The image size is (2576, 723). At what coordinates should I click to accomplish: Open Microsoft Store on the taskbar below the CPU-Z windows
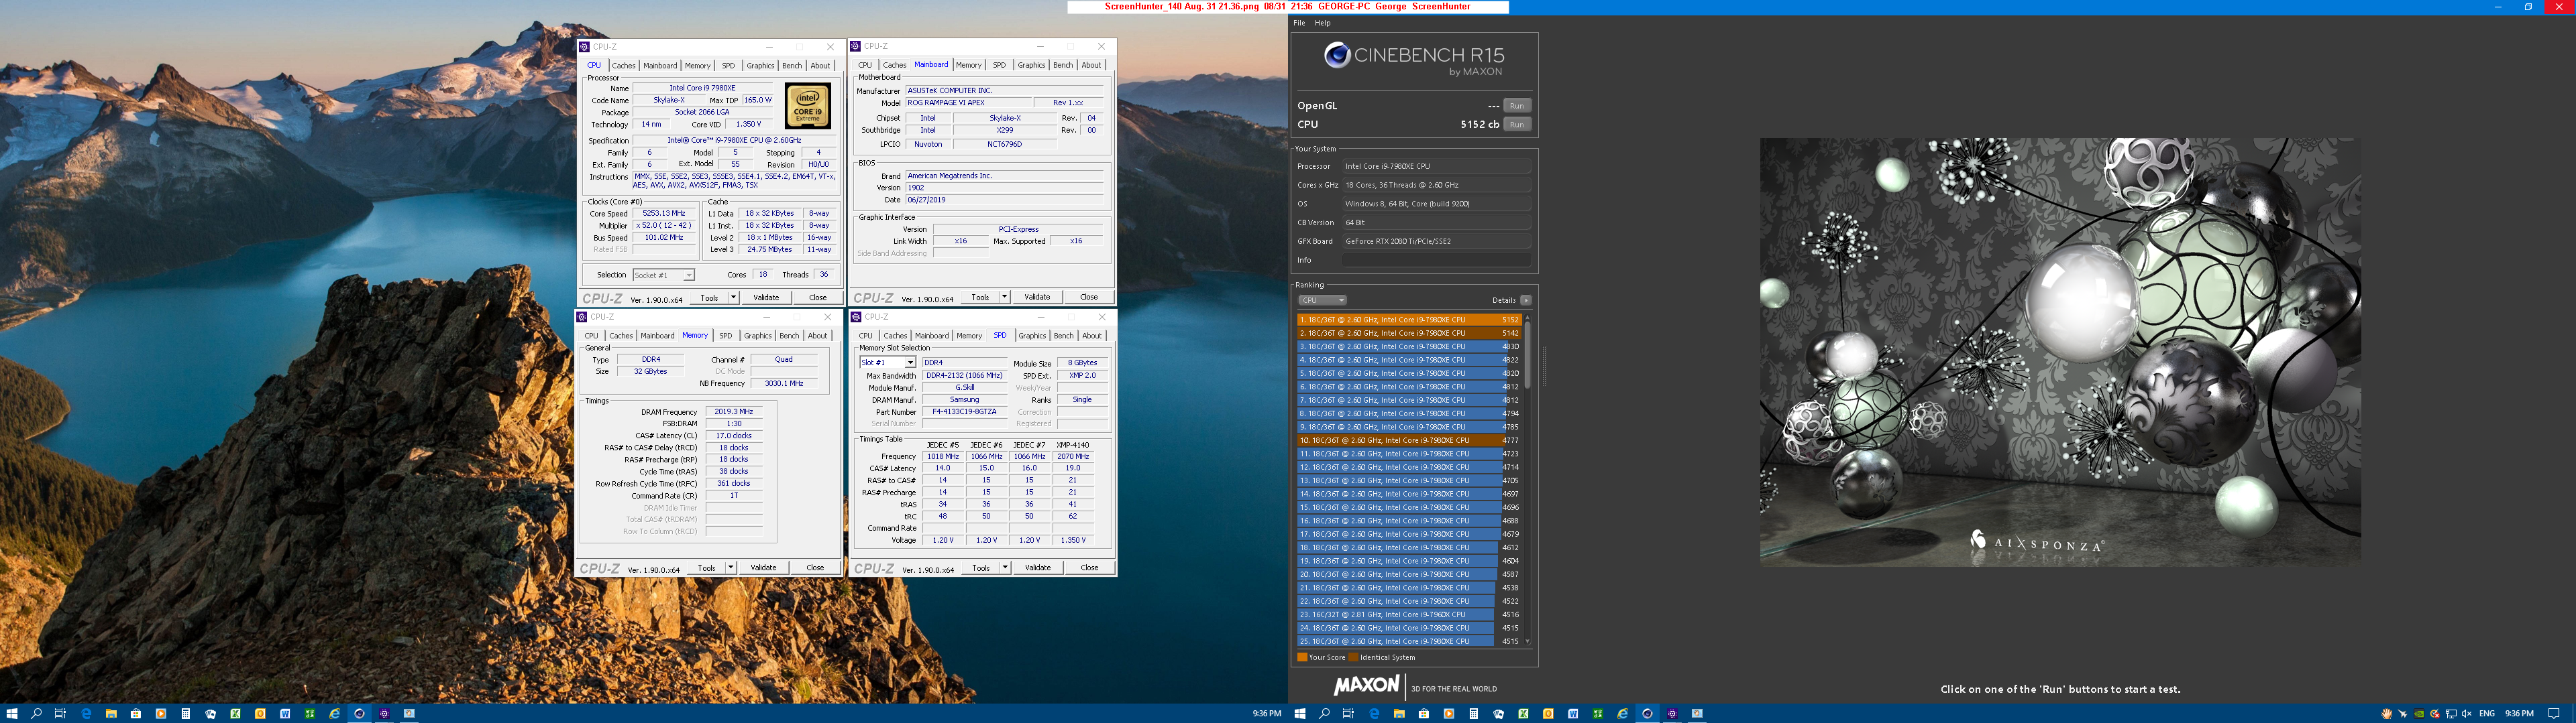point(136,713)
